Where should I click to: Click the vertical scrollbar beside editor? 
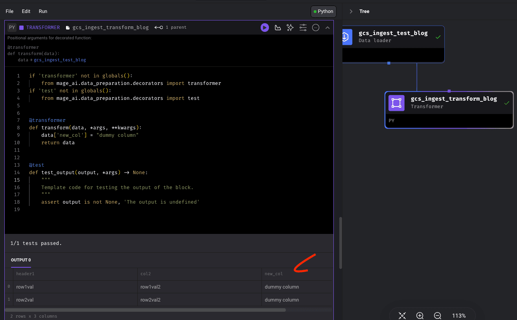click(x=340, y=243)
